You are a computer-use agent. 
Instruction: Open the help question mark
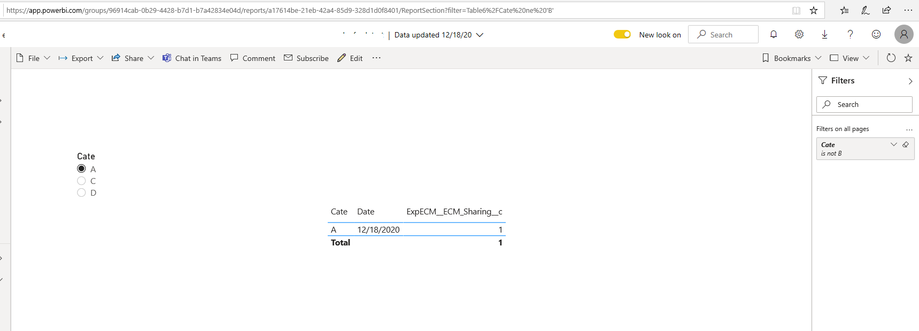coord(850,34)
